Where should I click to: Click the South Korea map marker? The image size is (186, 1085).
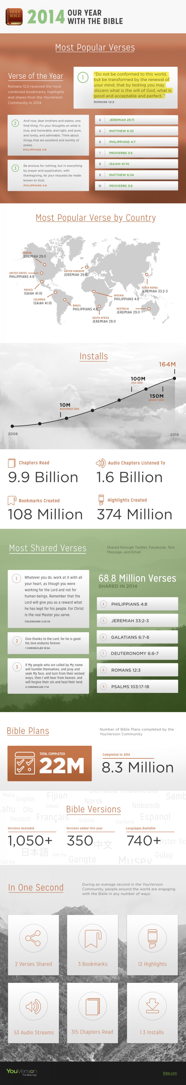tap(147, 275)
